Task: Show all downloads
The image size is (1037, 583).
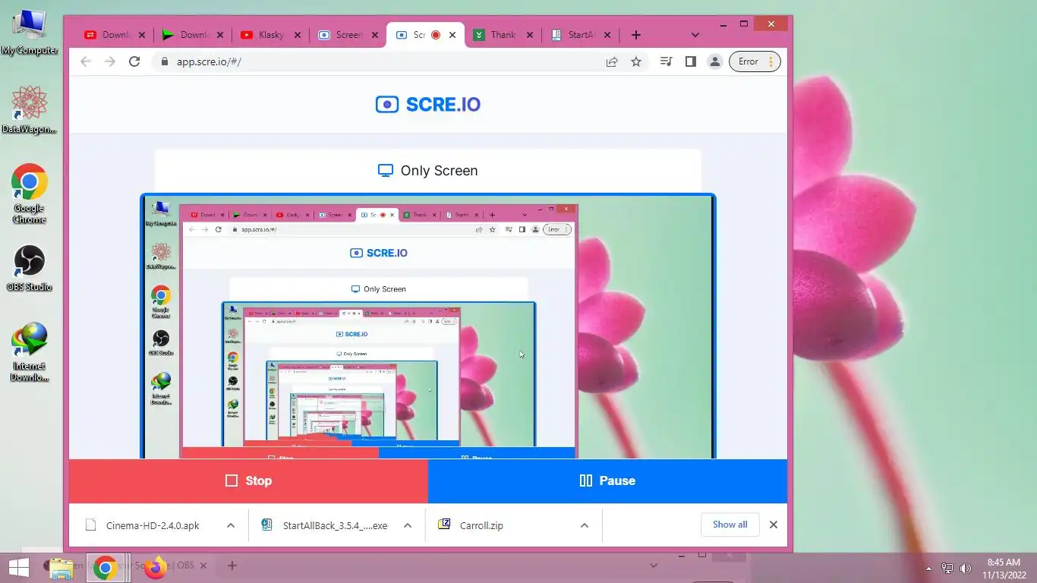Action: coord(730,525)
